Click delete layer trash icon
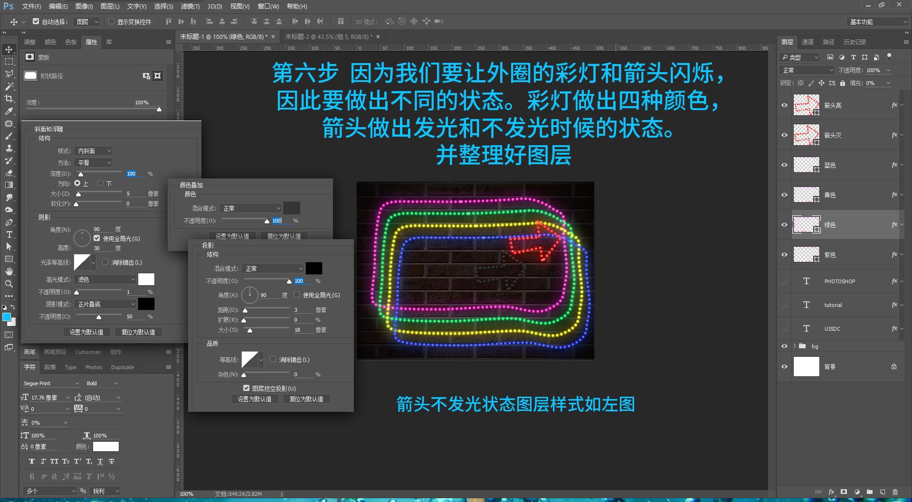This screenshot has width=912, height=502. pos(895,492)
